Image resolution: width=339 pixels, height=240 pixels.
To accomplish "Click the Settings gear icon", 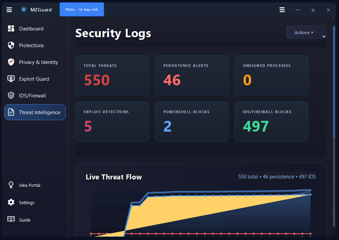I will [x=11, y=202].
